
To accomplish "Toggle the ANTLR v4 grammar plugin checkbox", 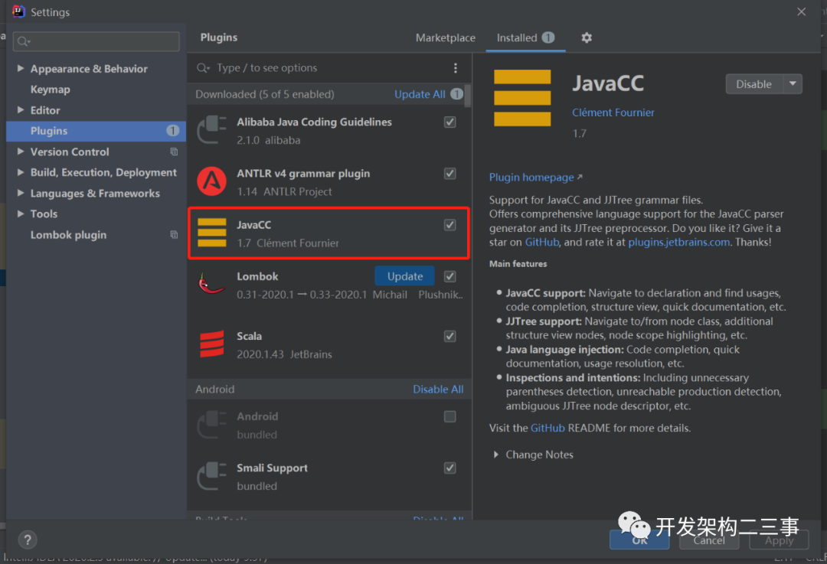I will (x=450, y=174).
